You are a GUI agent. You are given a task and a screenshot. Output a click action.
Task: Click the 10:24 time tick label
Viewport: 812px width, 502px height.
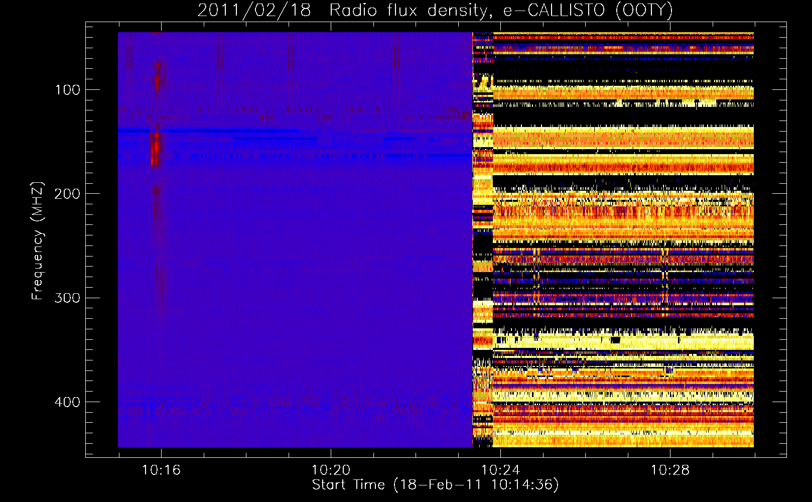[x=500, y=470]
